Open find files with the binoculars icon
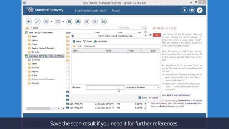Screen dimensions: 229x129 tap(78, 21)
